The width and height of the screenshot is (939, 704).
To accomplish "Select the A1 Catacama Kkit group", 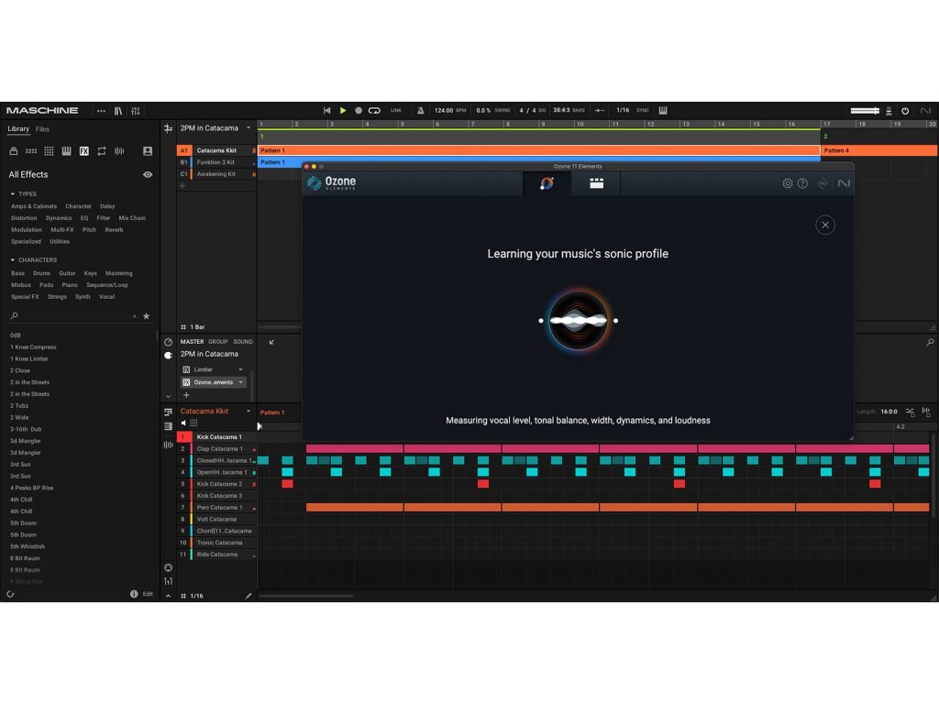I will pyautogui.click(x=216, y=151).
